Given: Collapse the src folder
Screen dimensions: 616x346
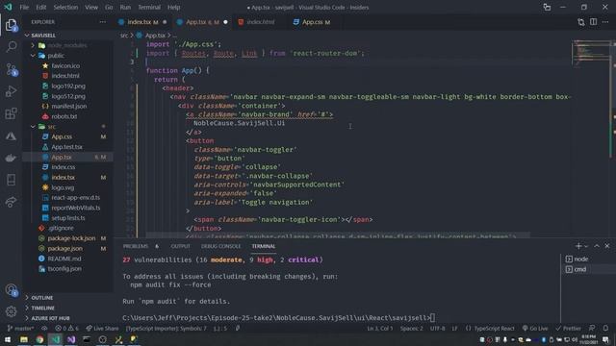Looking at the screenshot, I should (33, 127).
